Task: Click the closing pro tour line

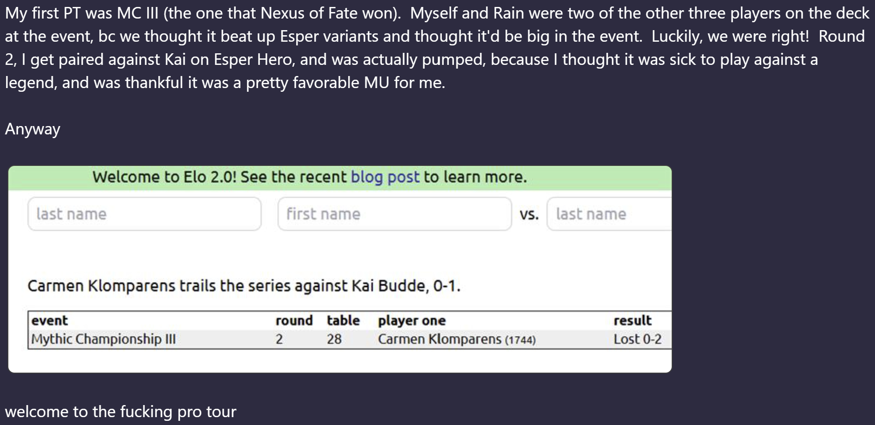Action: [x=121, y=412]
